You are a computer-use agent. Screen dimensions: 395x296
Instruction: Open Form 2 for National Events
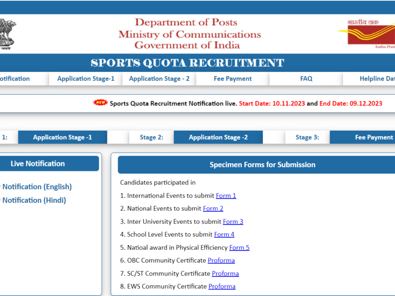coord(213,209)
